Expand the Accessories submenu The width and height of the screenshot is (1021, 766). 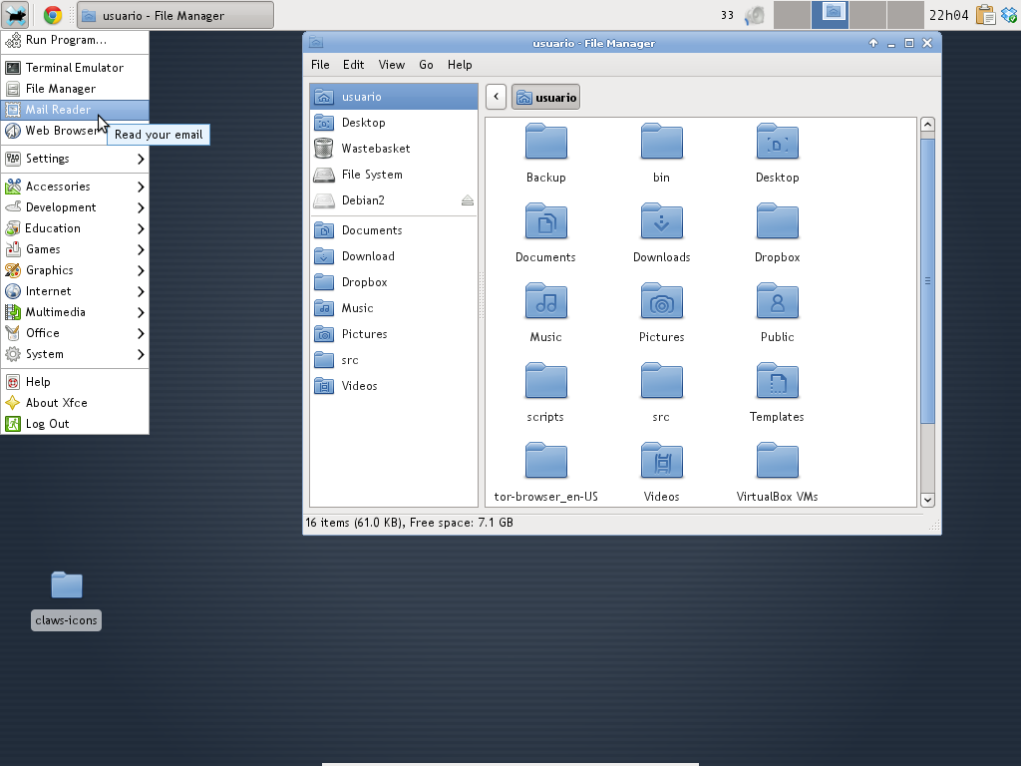pyautogui.click(x=75, y=187)
